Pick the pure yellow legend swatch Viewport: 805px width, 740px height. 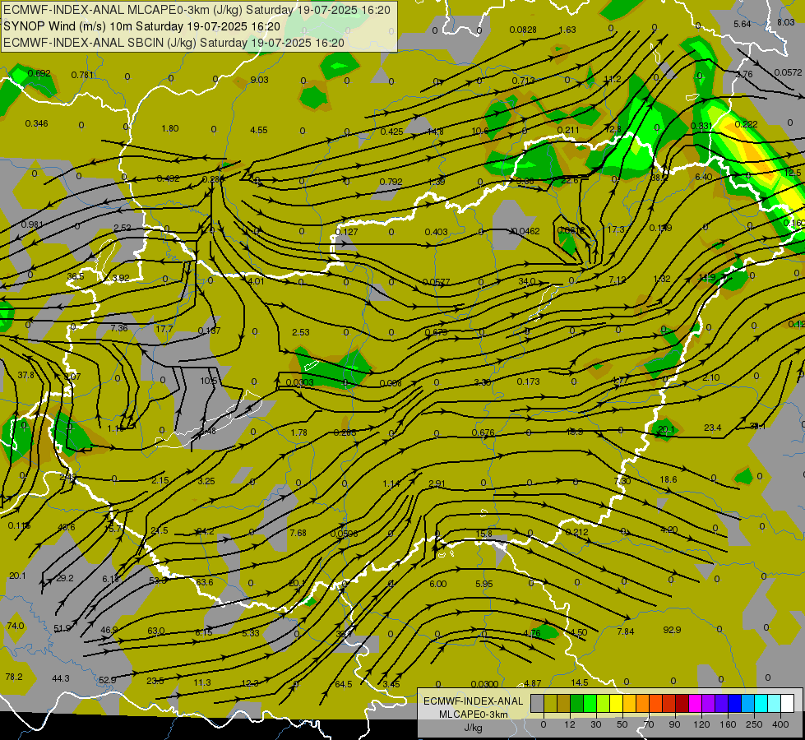click(x=617, y=703)
